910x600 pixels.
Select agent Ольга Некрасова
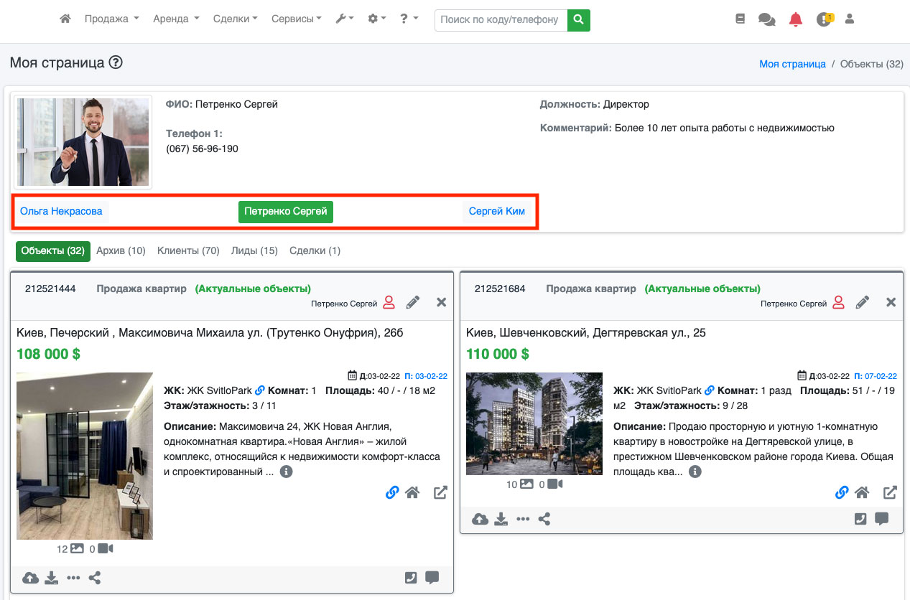click(61, 211)
